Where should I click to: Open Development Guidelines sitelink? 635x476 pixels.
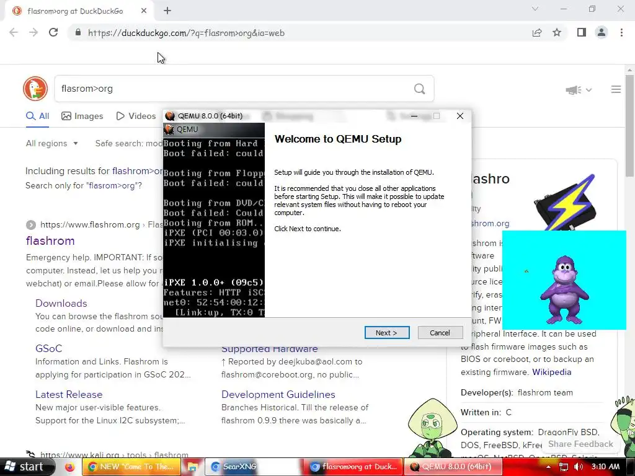(278, 394)
